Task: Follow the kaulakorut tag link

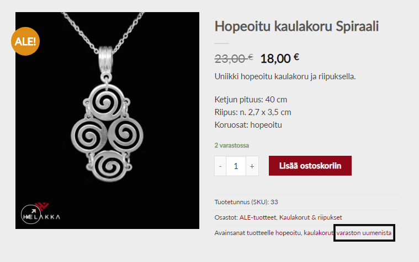Action: coord(319,233)
